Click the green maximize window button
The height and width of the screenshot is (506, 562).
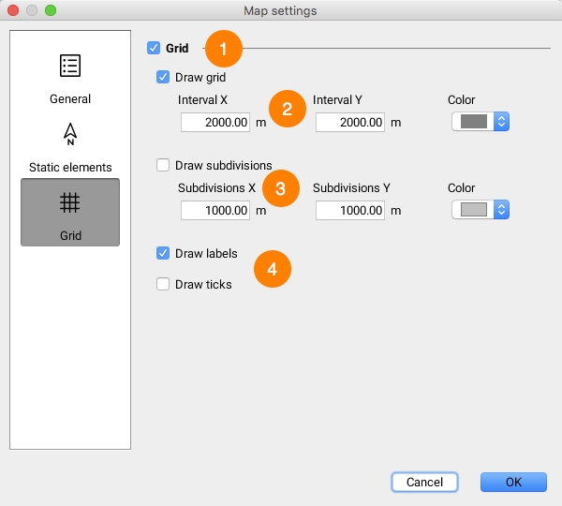coord(51,10)
